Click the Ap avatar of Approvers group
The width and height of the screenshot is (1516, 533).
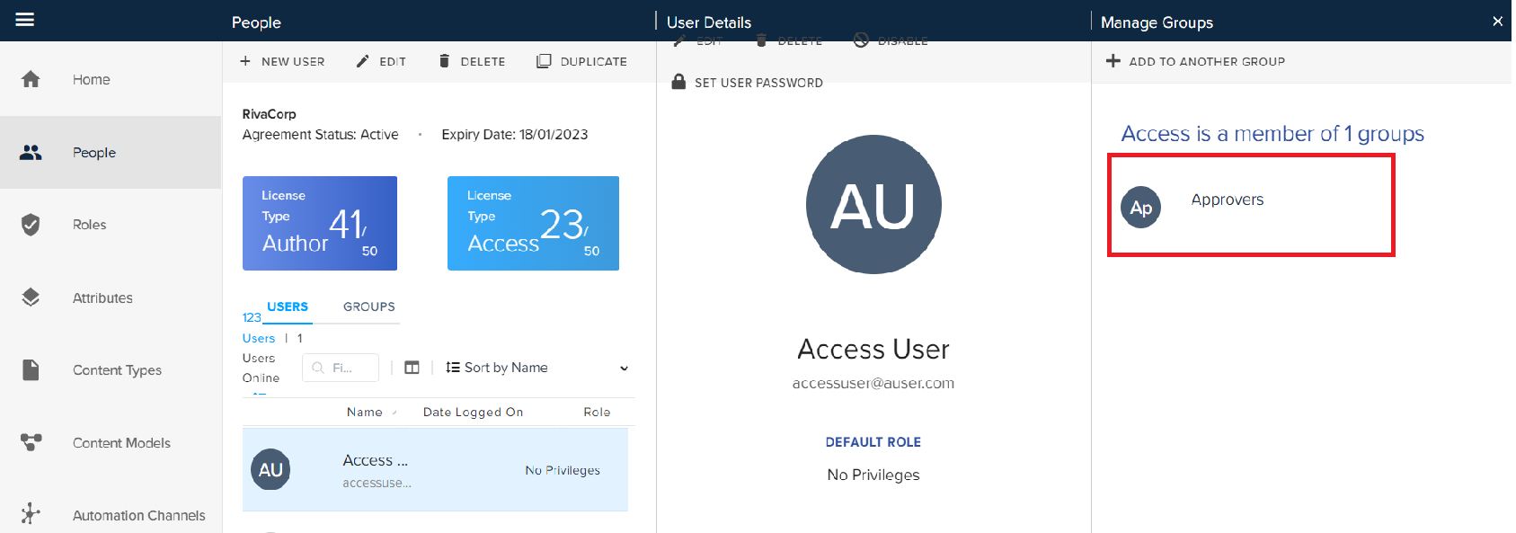pyautogui.click(x=1141, y=208)
